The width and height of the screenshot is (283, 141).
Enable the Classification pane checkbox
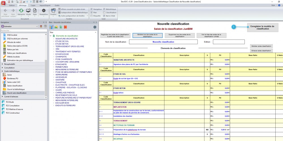pos(104,12)
